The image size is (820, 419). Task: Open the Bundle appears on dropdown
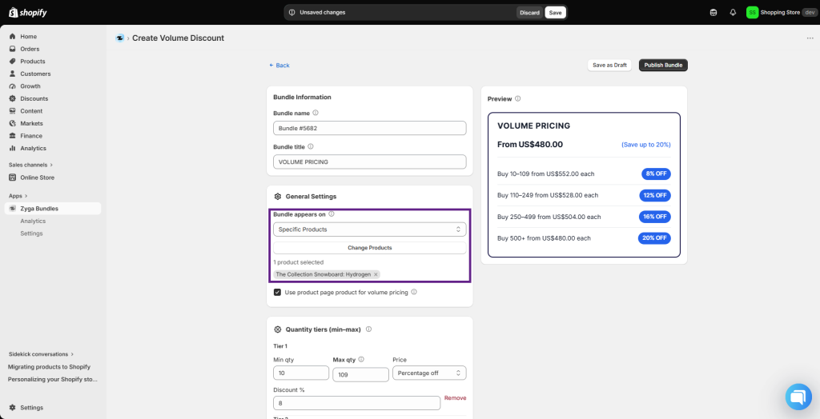(x=370, y=229)
